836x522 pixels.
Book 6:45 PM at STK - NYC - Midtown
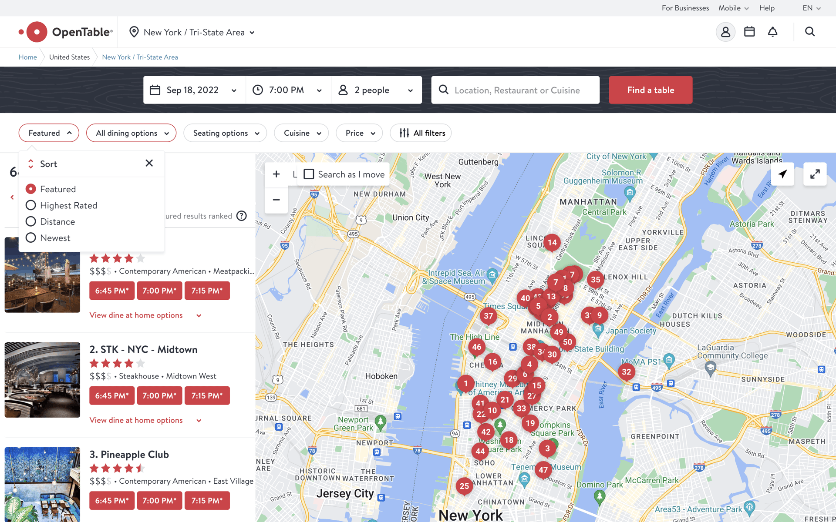112,395
